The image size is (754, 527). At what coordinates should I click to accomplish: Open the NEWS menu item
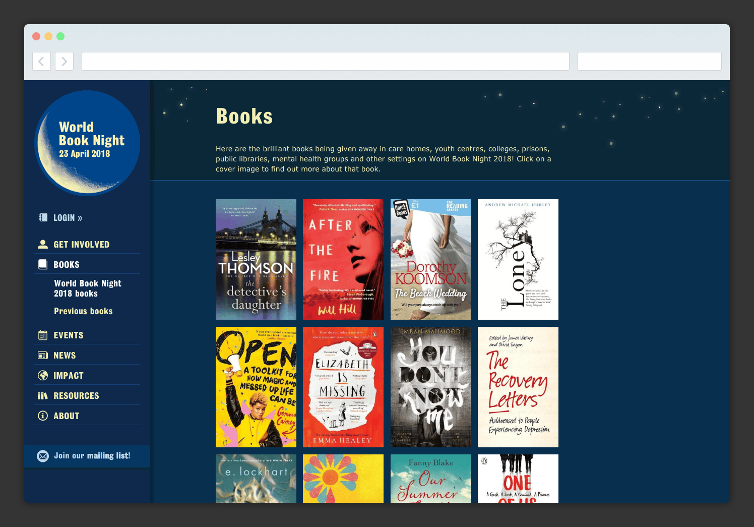tap(65, 356)
